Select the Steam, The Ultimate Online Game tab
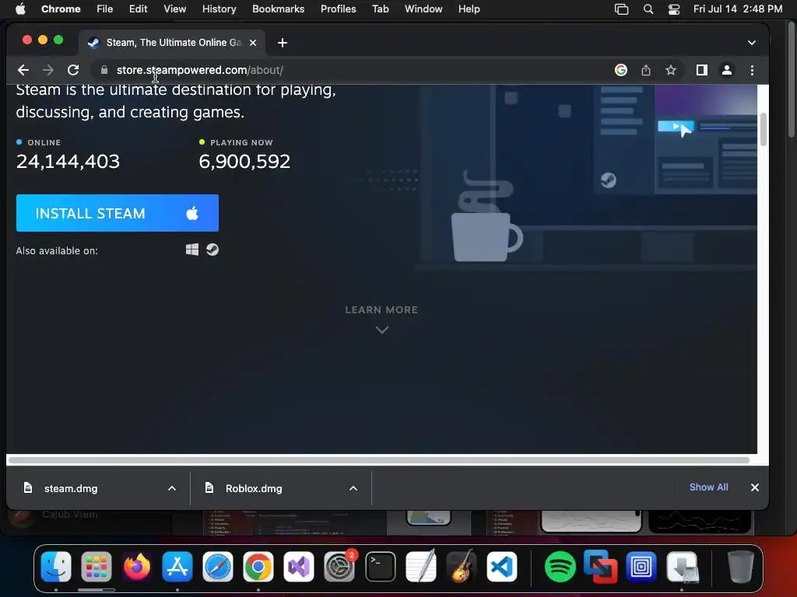The width and height of the screenshot is (797, 597). (172, 43)
